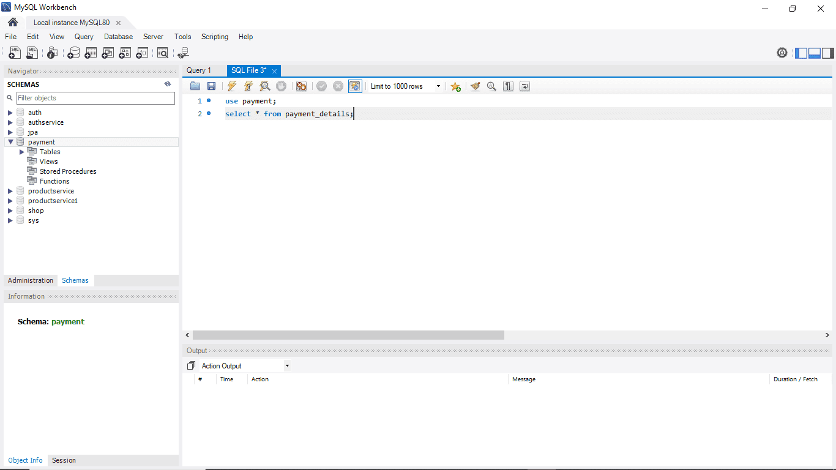Search table data icon
836x470 pixels.
(163, 53)
